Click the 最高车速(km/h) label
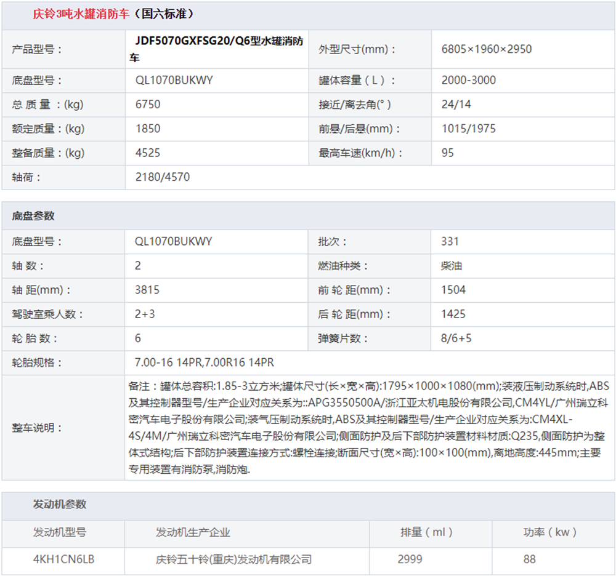This screenshot has height=576, width=616. coord(360,153)
